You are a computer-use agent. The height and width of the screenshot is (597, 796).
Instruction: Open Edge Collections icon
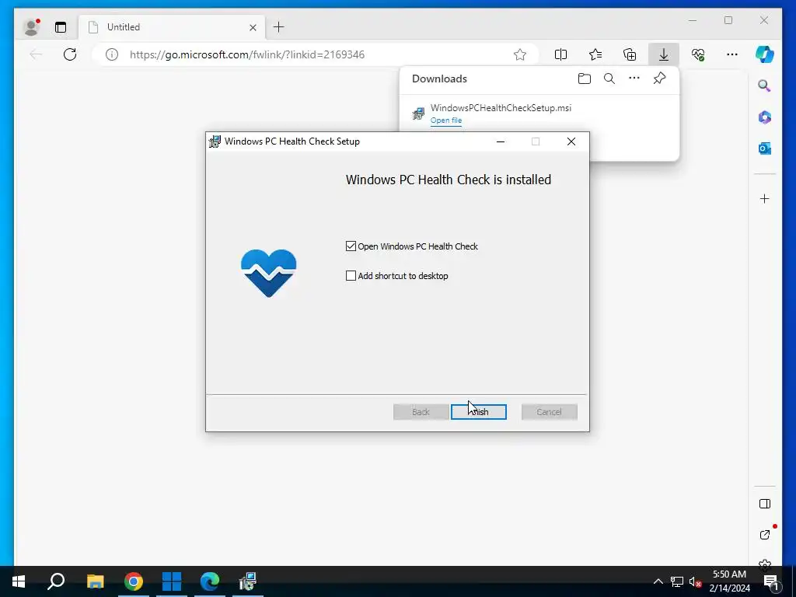pos(630,54)
